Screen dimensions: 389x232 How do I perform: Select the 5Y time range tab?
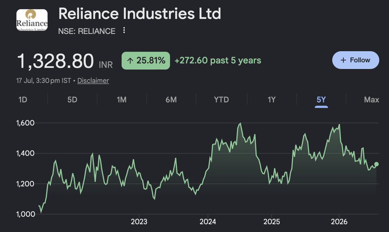(321, 99)
